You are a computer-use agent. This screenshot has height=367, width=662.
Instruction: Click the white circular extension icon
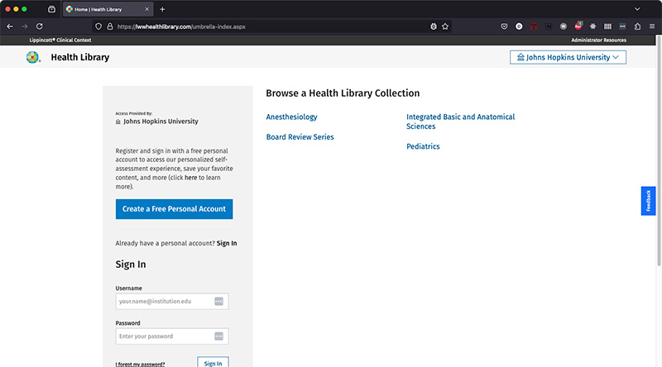tap(519, 26)
